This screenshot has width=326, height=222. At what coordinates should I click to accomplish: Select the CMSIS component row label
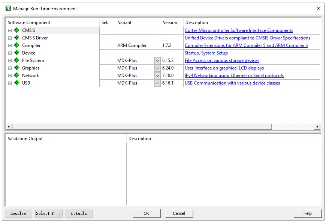click(28, 30)
